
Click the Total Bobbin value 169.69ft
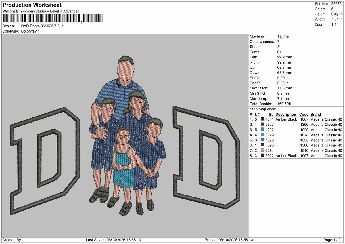[285, 104]
